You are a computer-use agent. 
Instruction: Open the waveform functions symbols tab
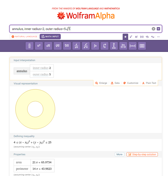147,37
